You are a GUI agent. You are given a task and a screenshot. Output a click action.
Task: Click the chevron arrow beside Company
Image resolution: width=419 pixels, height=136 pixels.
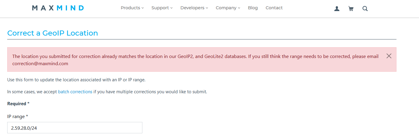point(239,8)
